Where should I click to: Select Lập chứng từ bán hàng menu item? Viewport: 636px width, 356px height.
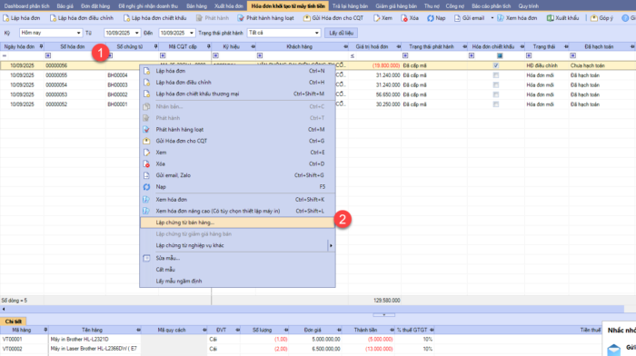pos(237,222)
